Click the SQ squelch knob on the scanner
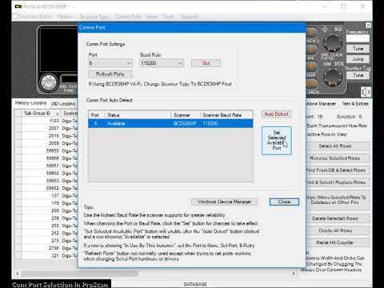Screen dimensions: 384x288 [333, 42]
